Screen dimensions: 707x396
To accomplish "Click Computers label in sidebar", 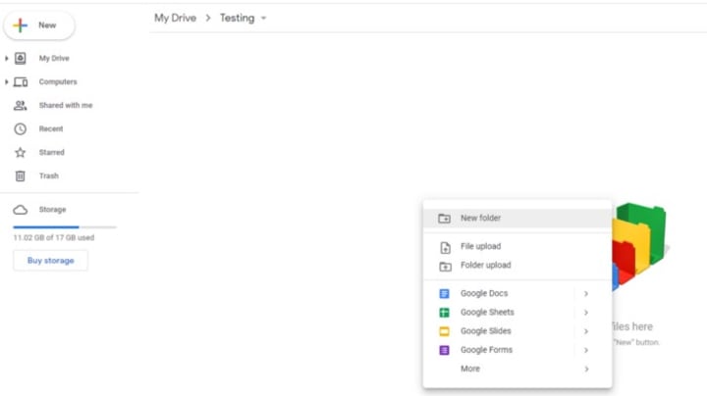I will [58, 82].
